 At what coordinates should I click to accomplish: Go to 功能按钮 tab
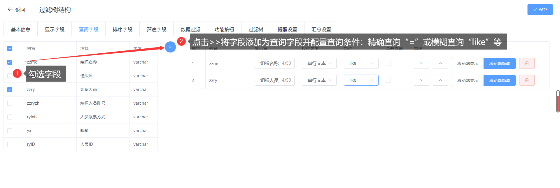click(224, 29)
